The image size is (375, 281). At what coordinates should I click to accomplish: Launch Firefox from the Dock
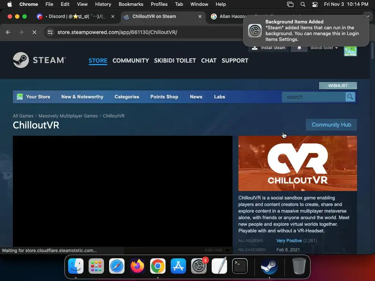click(137, 266)
